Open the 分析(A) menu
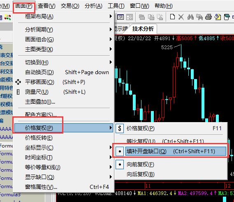234x202 pixels. [x=93, y=6]
